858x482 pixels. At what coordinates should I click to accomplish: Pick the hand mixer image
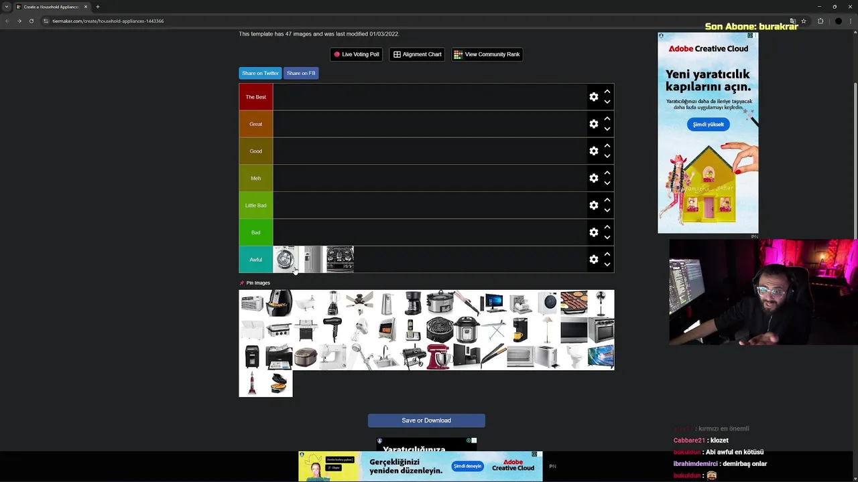(x=359, y=330)
